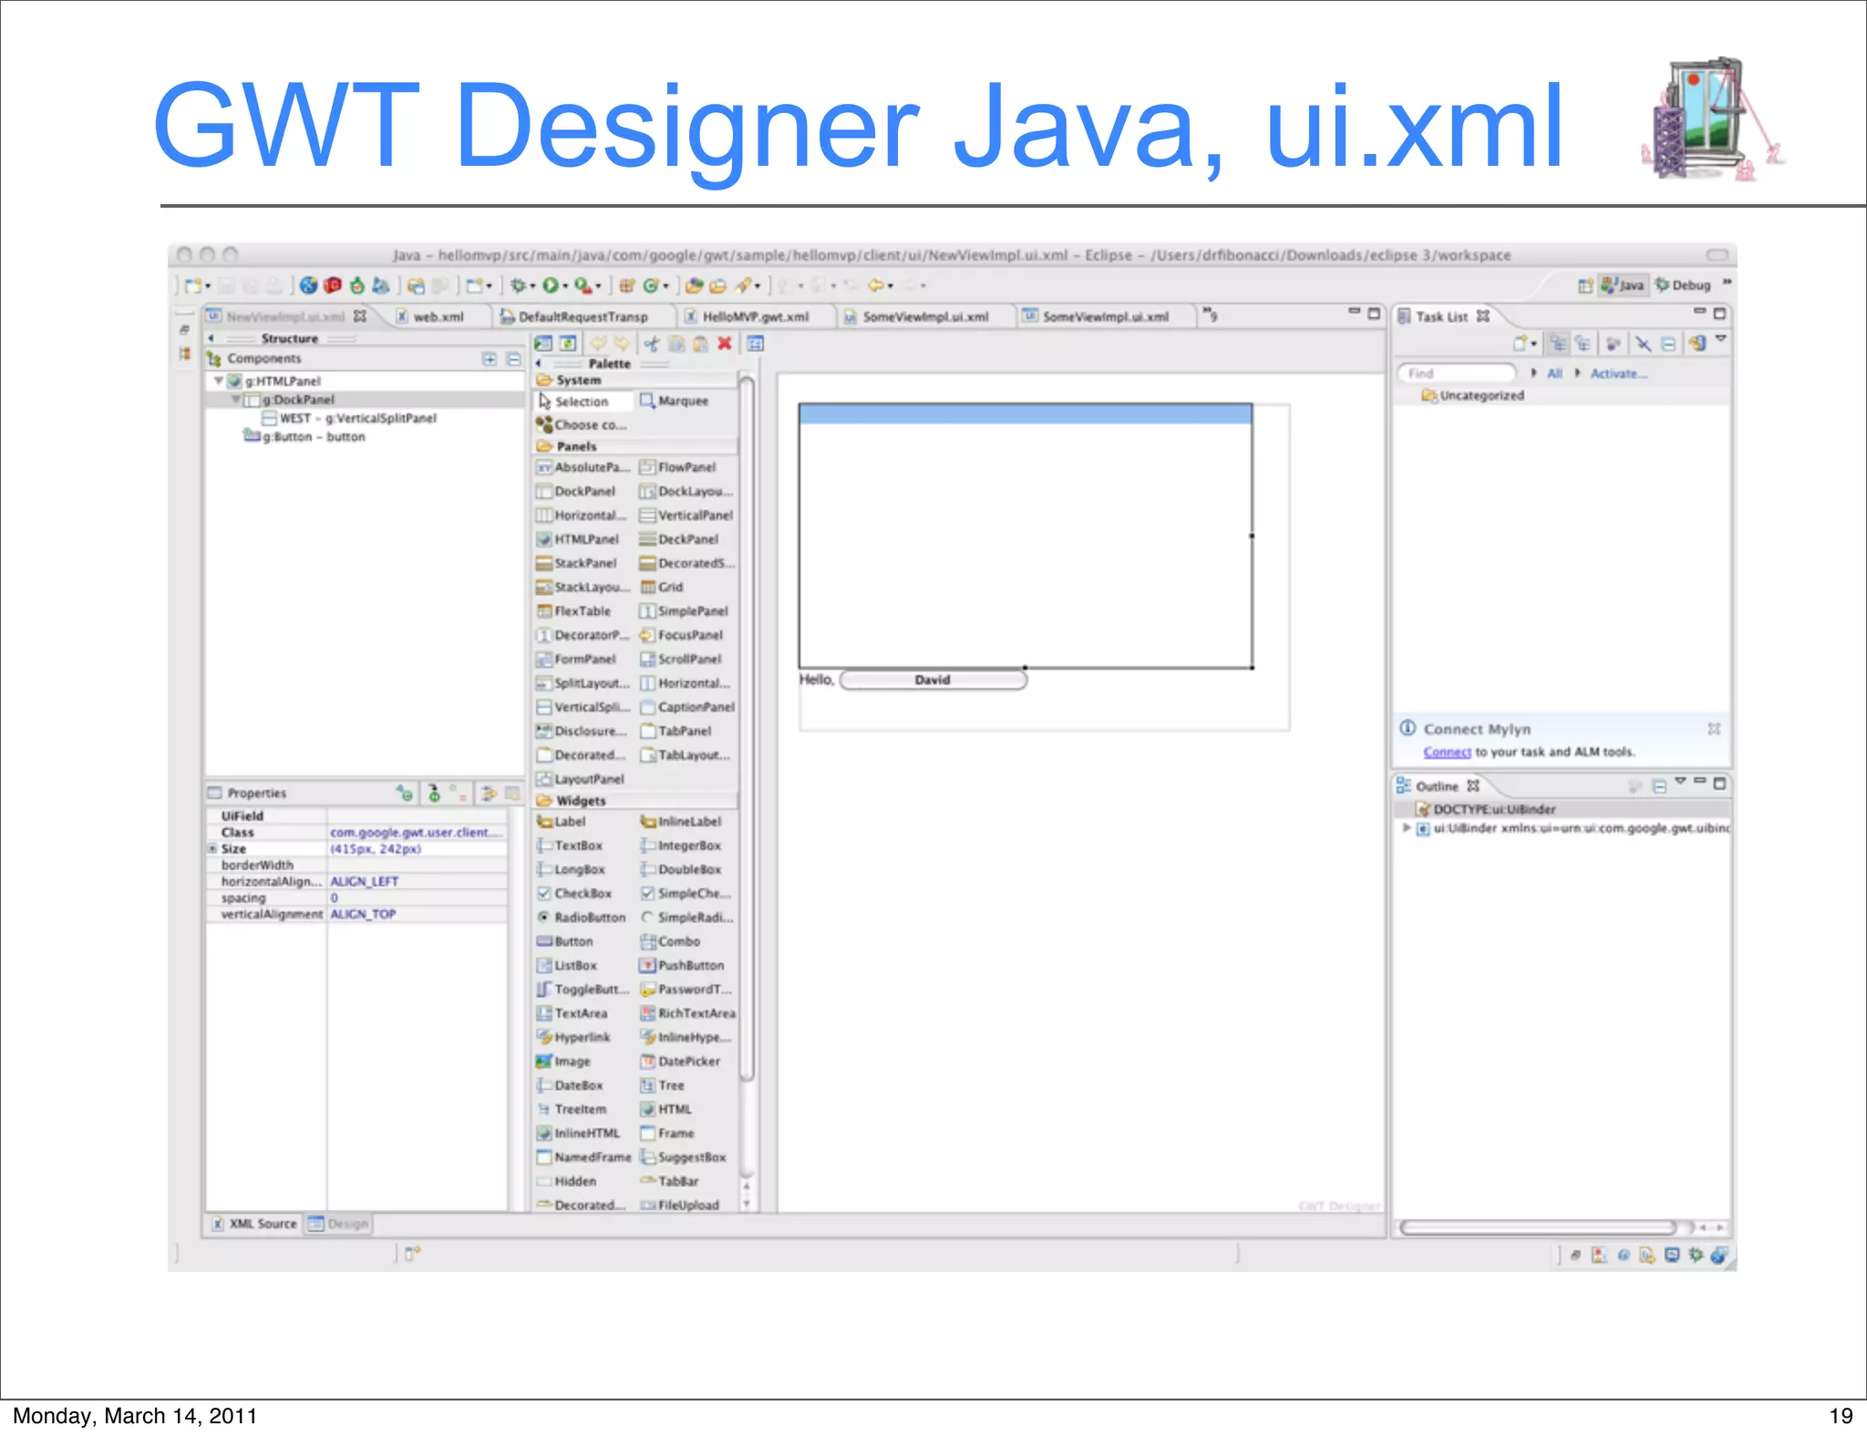Open the Choose component tool

[x=582, y=425]
